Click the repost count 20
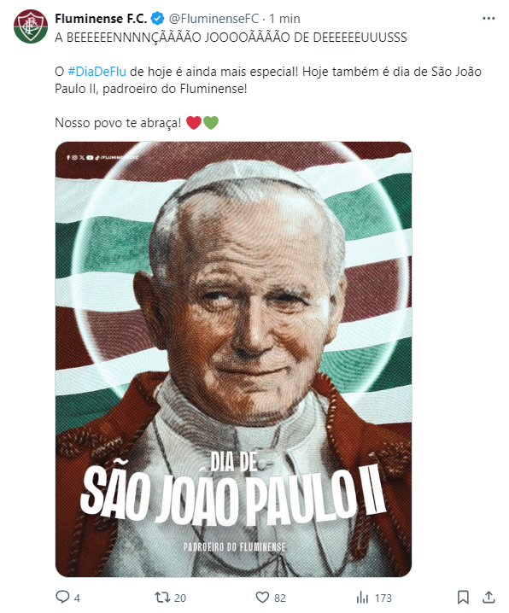Image resolution: width=509 pixels, height=613 pixels. 180,598
